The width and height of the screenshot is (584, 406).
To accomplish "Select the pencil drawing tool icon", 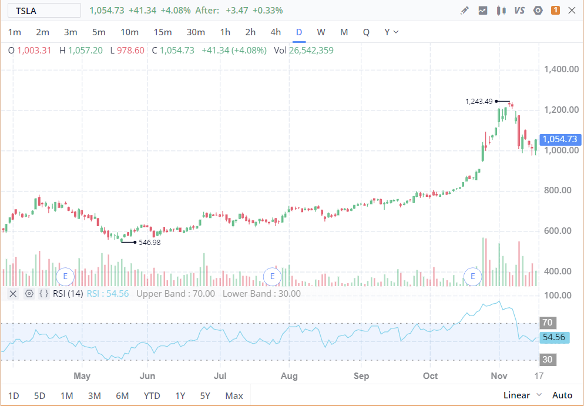I will 465,11.
